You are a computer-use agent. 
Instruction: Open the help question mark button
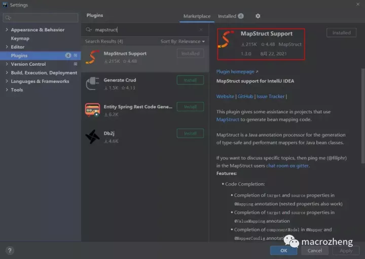[10, 250]
